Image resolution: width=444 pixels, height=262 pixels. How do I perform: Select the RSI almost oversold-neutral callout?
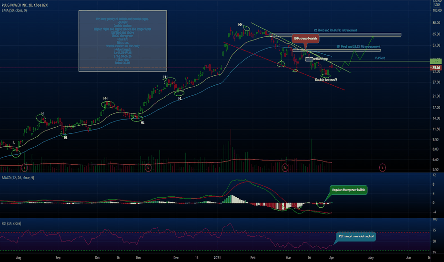(356, 236)
